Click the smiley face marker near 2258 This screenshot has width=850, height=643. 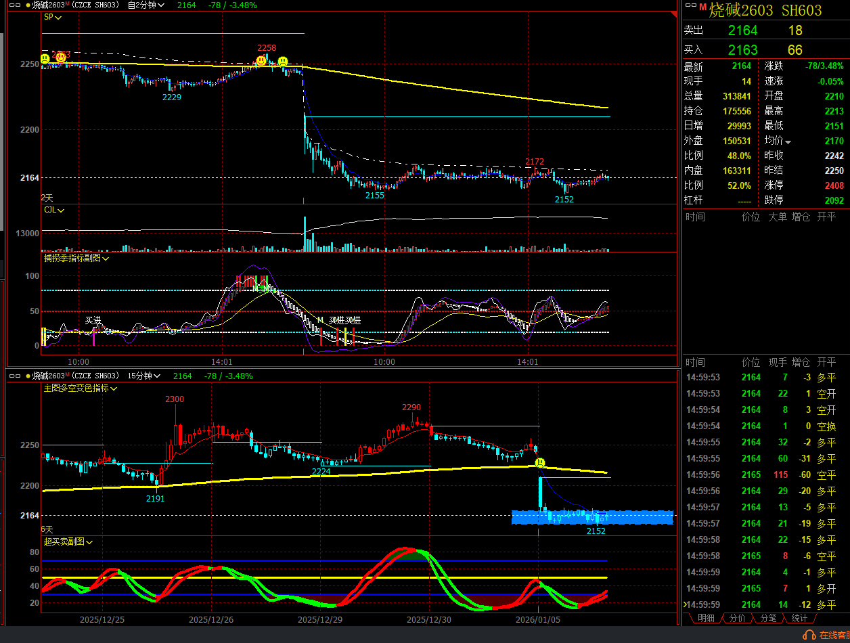(x=261, y=61)
